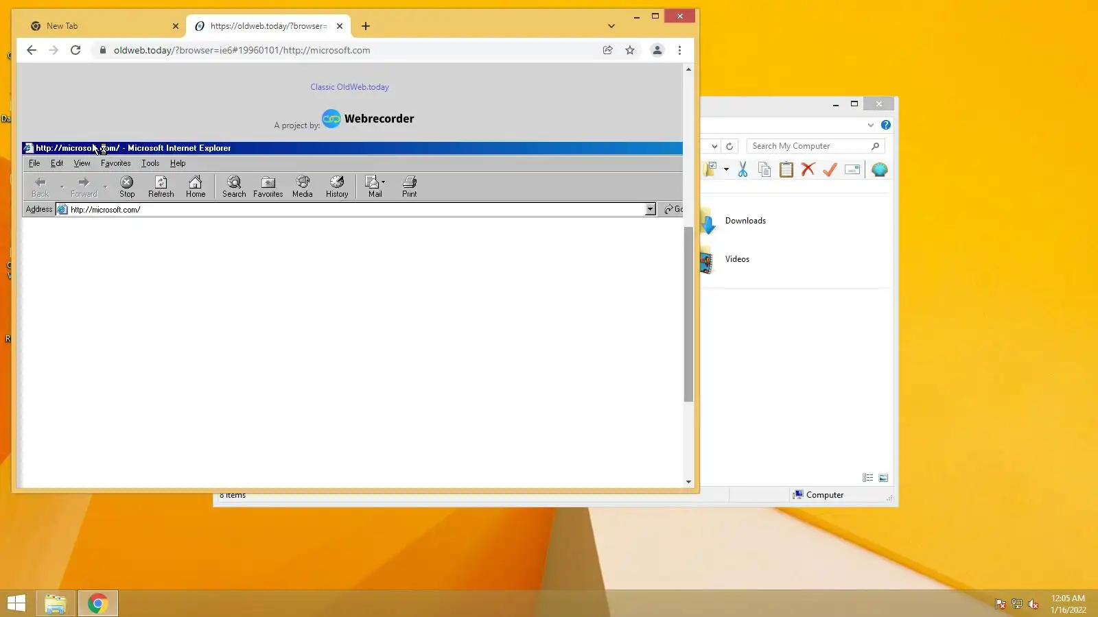Switch to the New Tab tab
This screenshot has height=617, width=1098.
102,26
